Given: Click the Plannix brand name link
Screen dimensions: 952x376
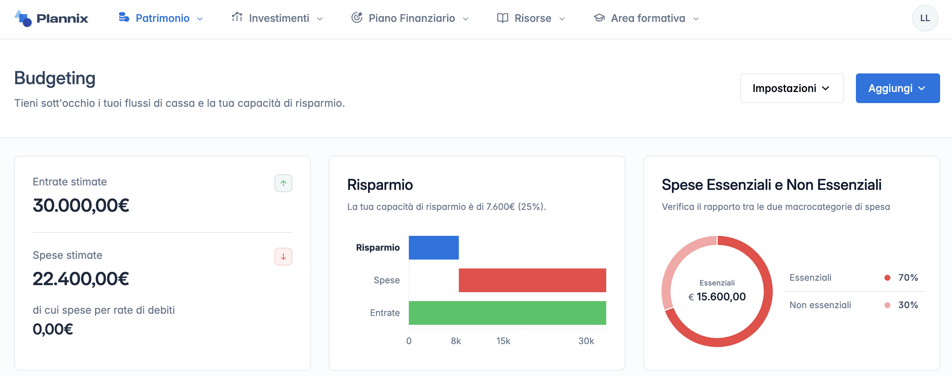Looking at the screenshot, I should 62,19.
